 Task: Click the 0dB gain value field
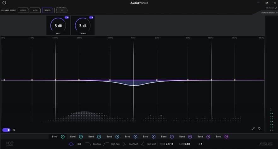(x=187, y=144)
